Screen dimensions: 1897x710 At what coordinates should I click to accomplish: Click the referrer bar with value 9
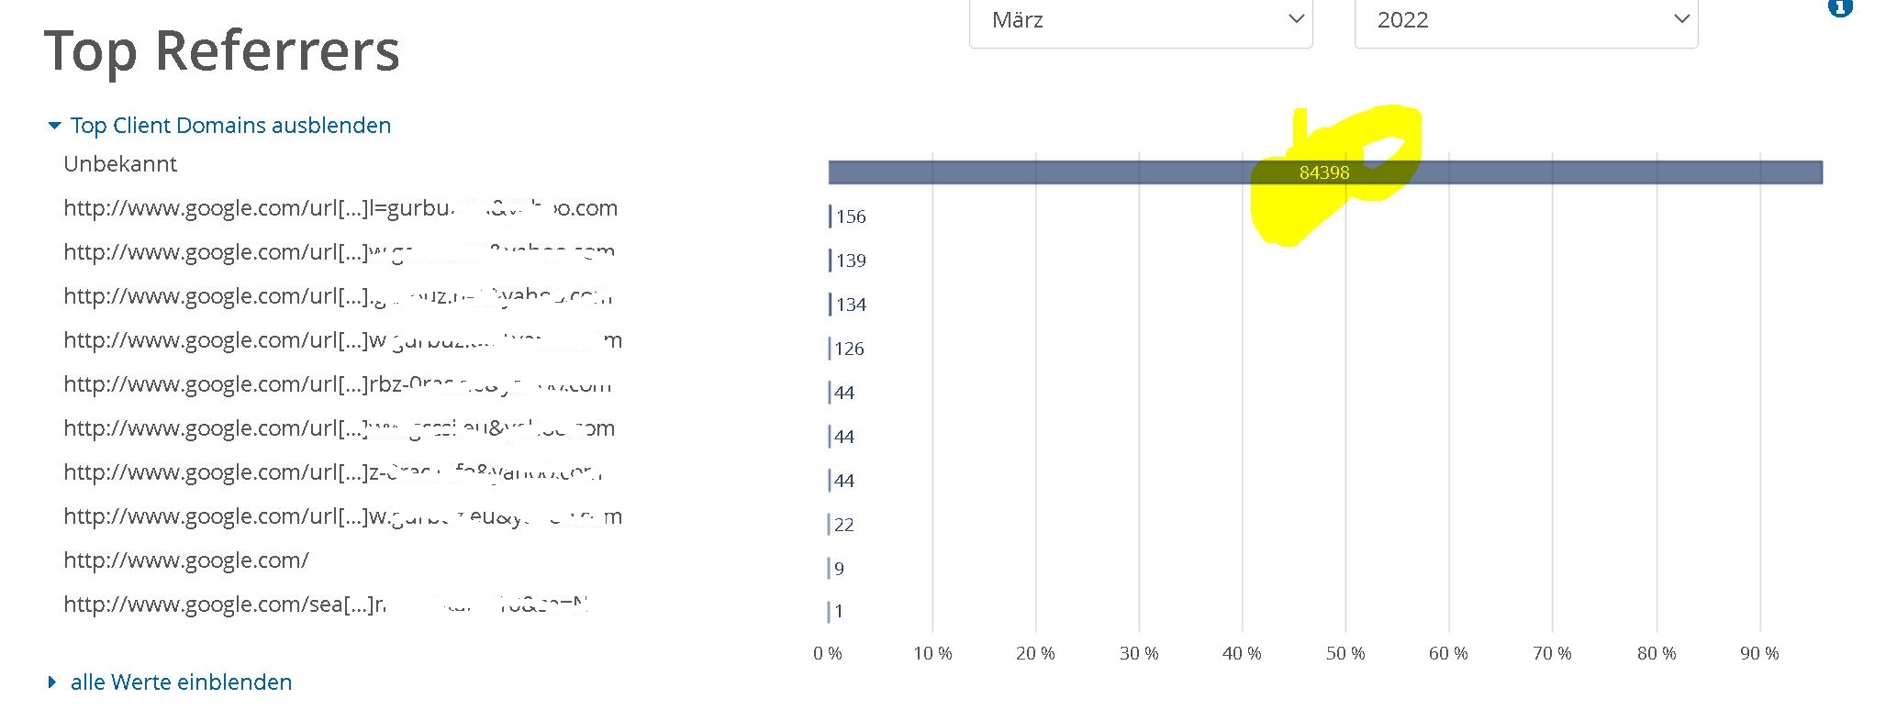(x=830, y=569)
